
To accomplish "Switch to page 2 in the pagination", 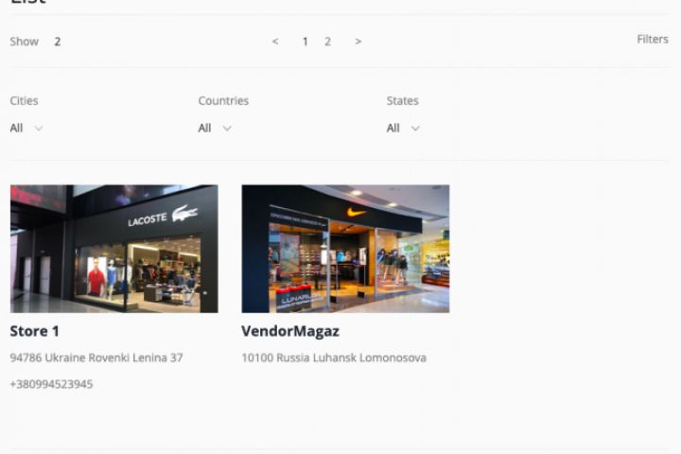I will pos(327,42).
